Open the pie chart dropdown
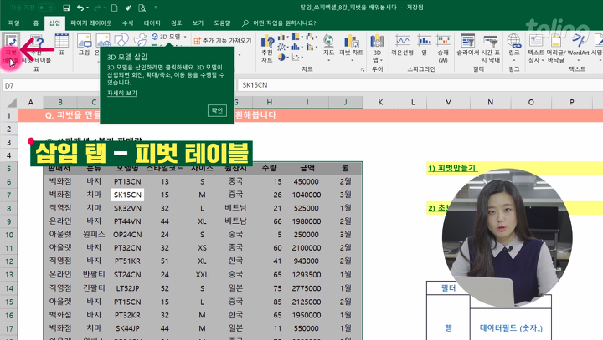 287,57
